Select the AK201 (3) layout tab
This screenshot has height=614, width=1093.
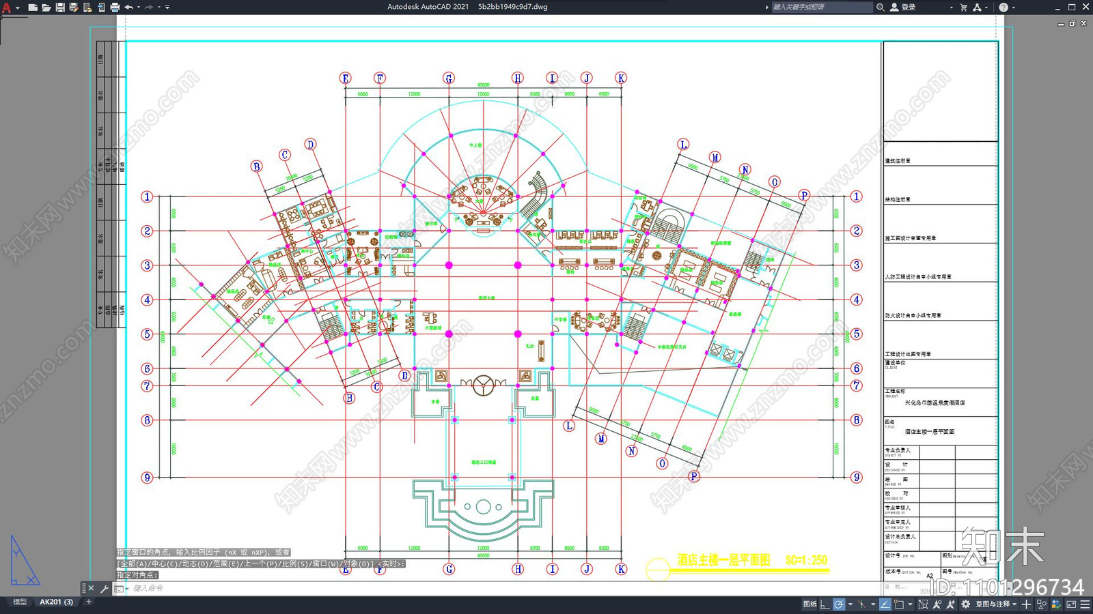[x=56, y=602]
